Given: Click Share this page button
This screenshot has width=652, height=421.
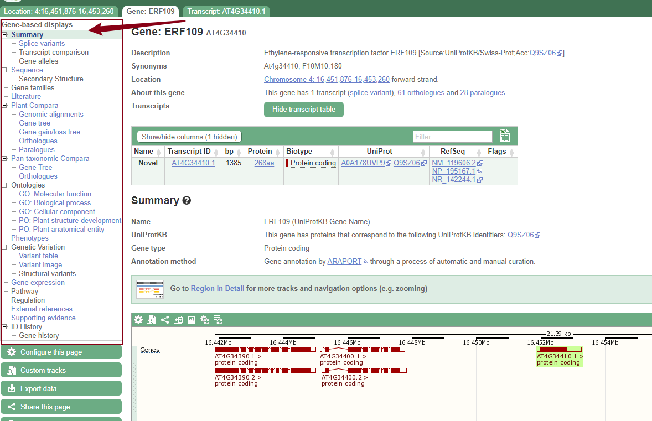Looking at the screenshot, I should pos(61,407).
